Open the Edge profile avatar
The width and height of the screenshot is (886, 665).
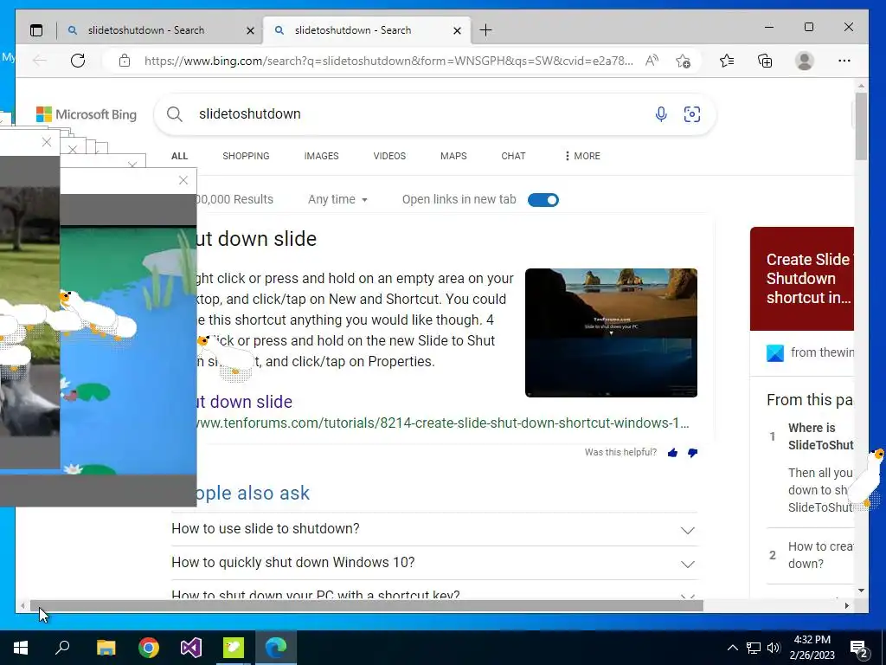pyautogui.click(x=804, y=61)
